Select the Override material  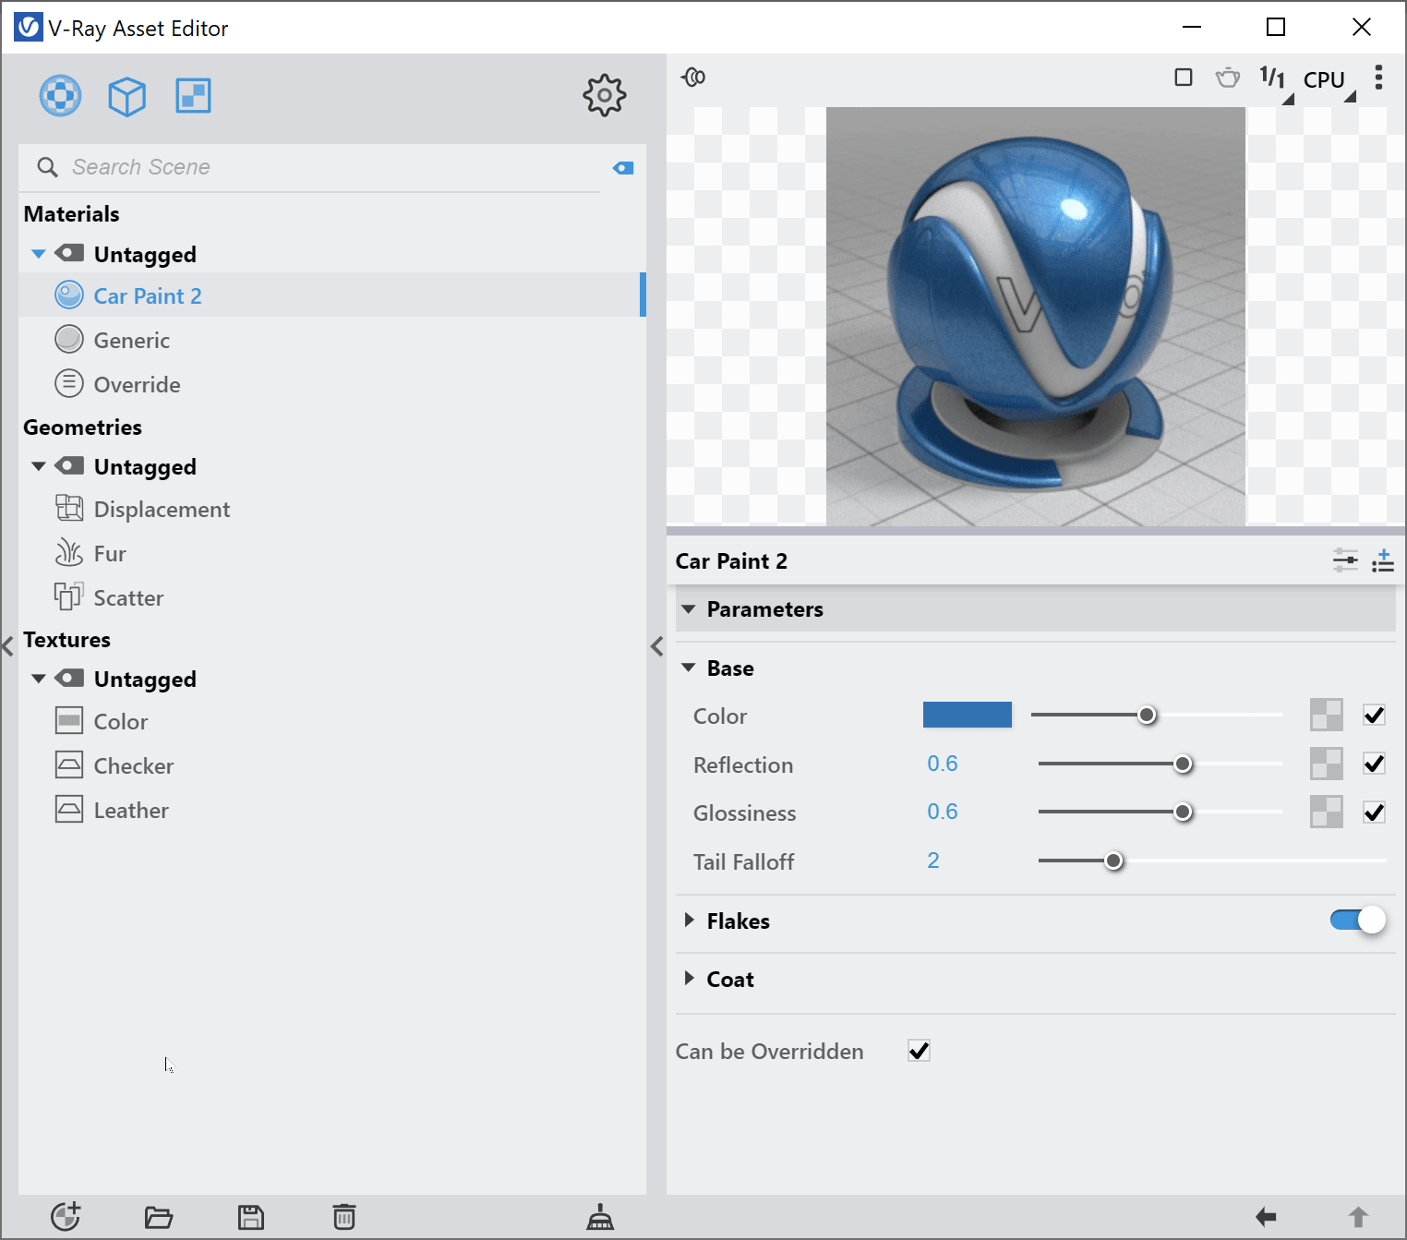[332, 384]
